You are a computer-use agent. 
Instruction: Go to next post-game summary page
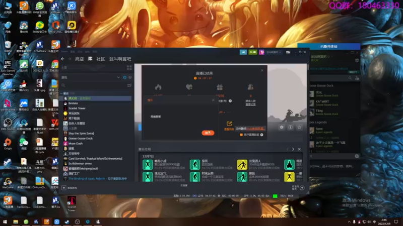(x=293, y=149)
